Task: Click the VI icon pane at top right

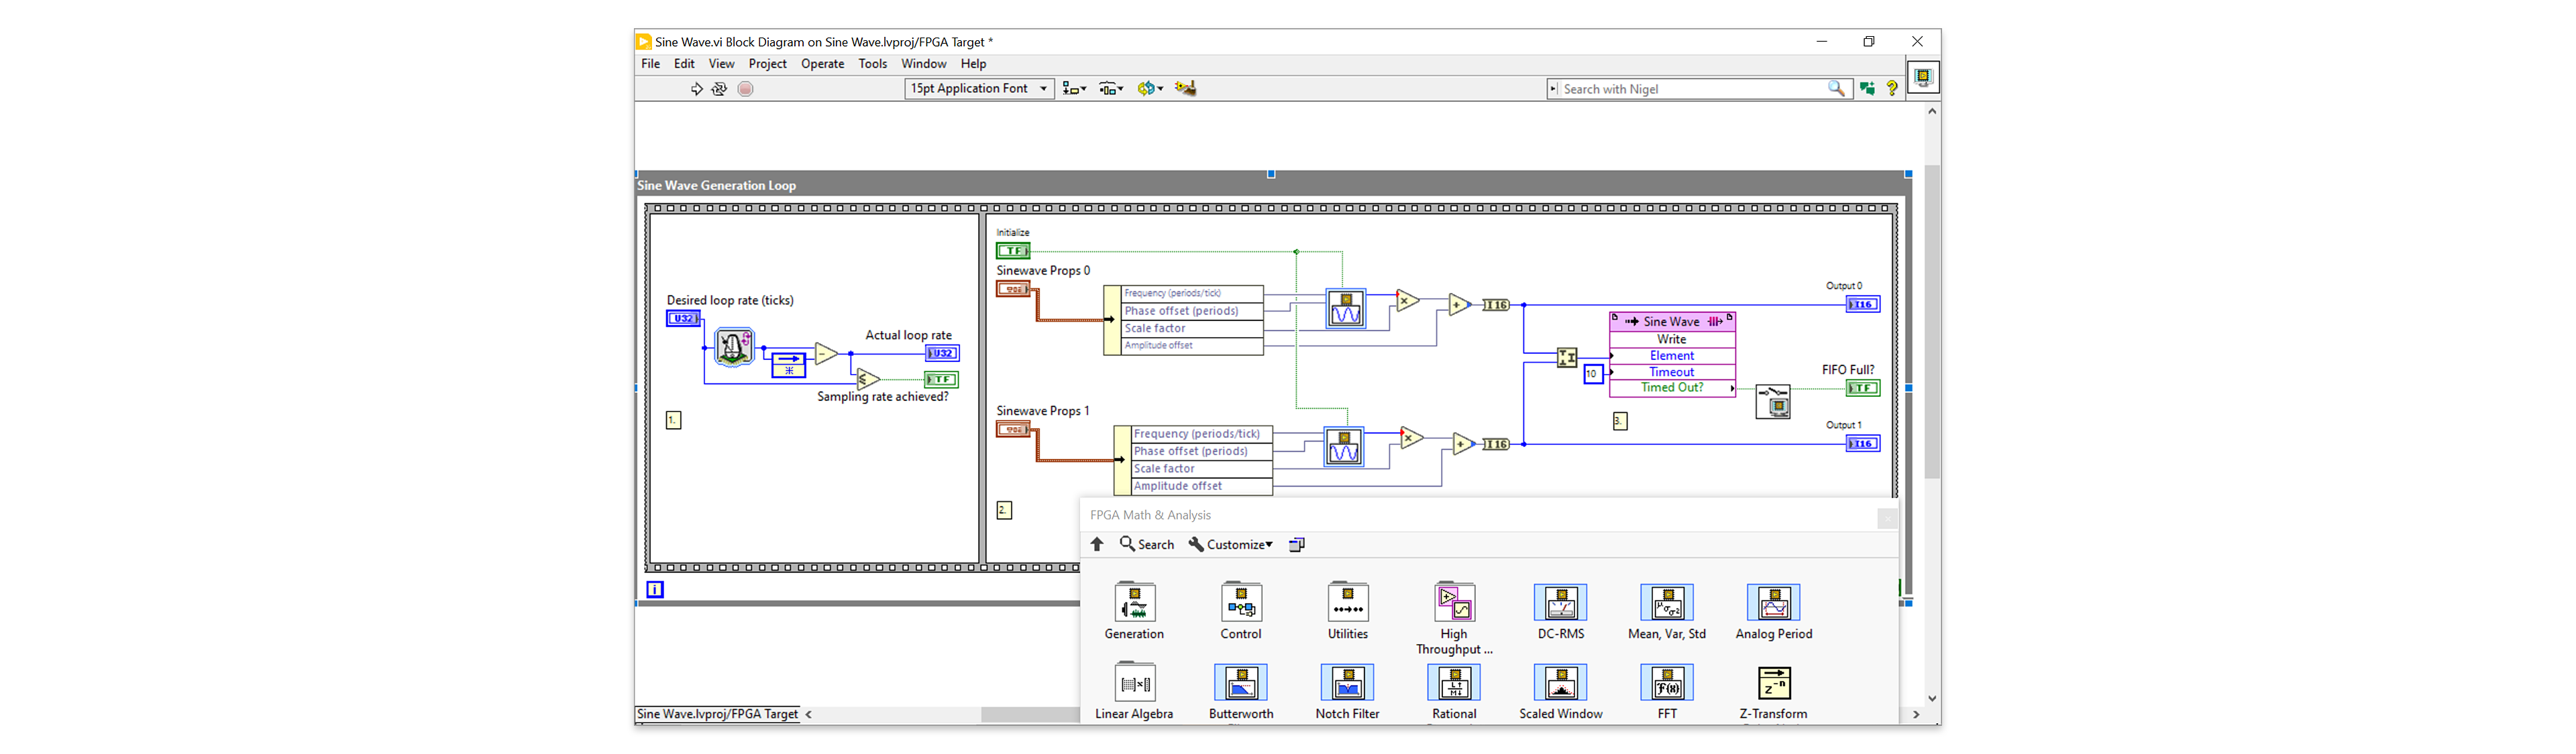Action: click(x=1924, y=77)
